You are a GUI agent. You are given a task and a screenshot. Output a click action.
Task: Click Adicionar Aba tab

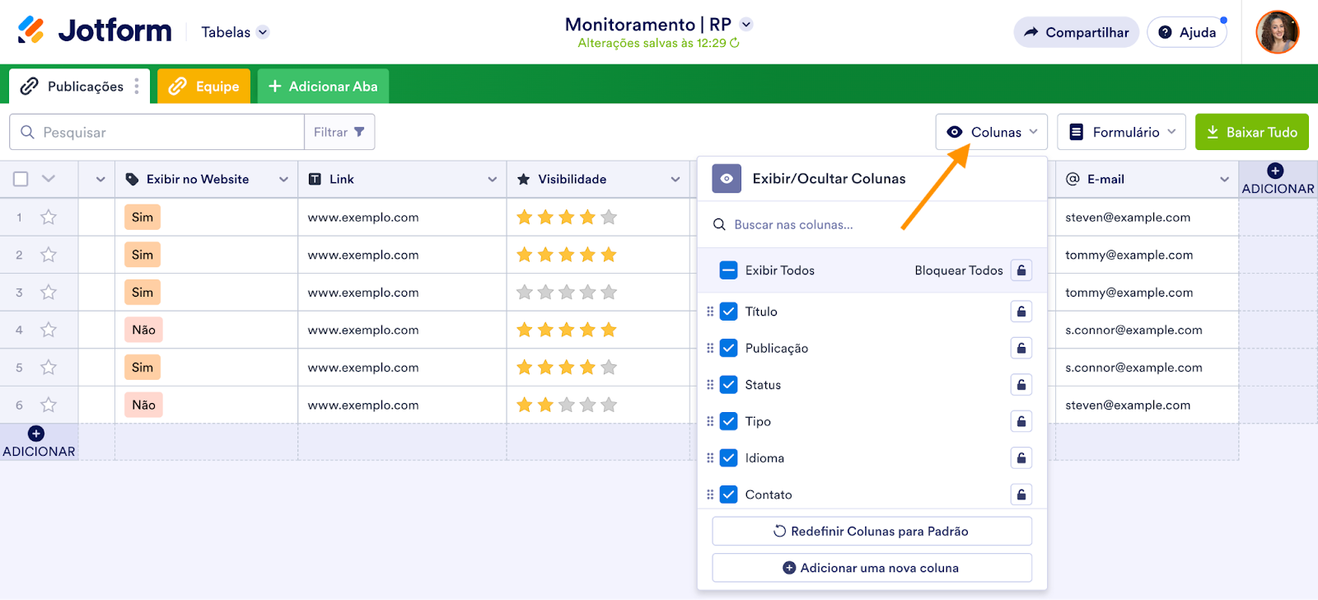click(x=323, y=87)
